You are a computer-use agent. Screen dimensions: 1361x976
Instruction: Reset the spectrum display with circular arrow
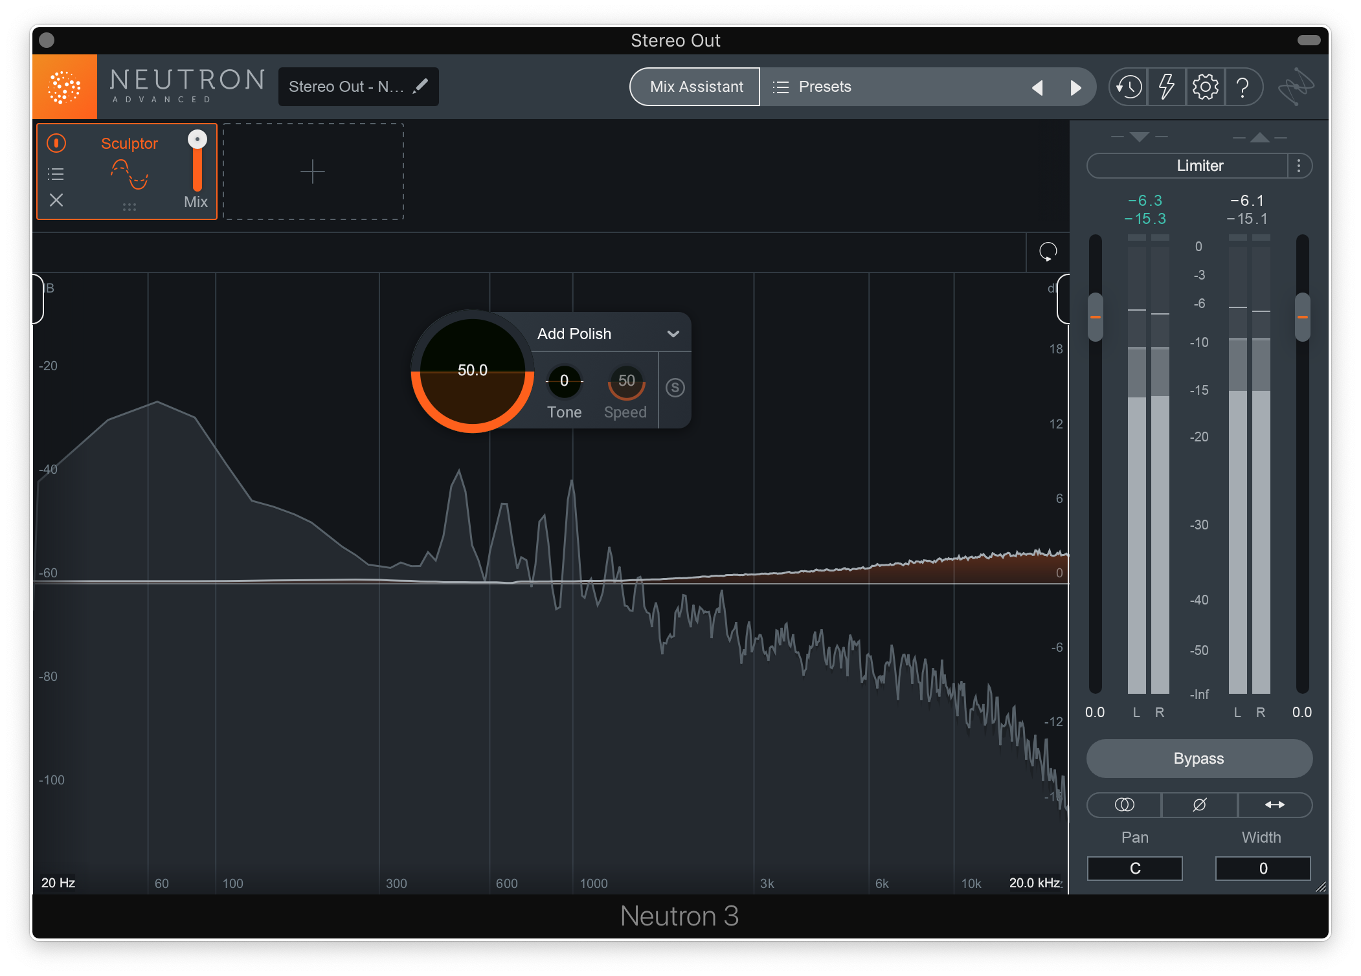click(1048, 252)
